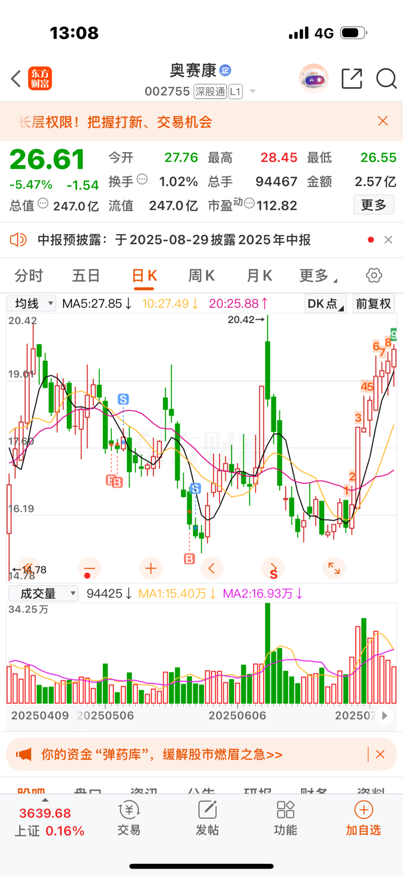Switch to 月K tab
The image size is (403, 877).
point(259,275)
